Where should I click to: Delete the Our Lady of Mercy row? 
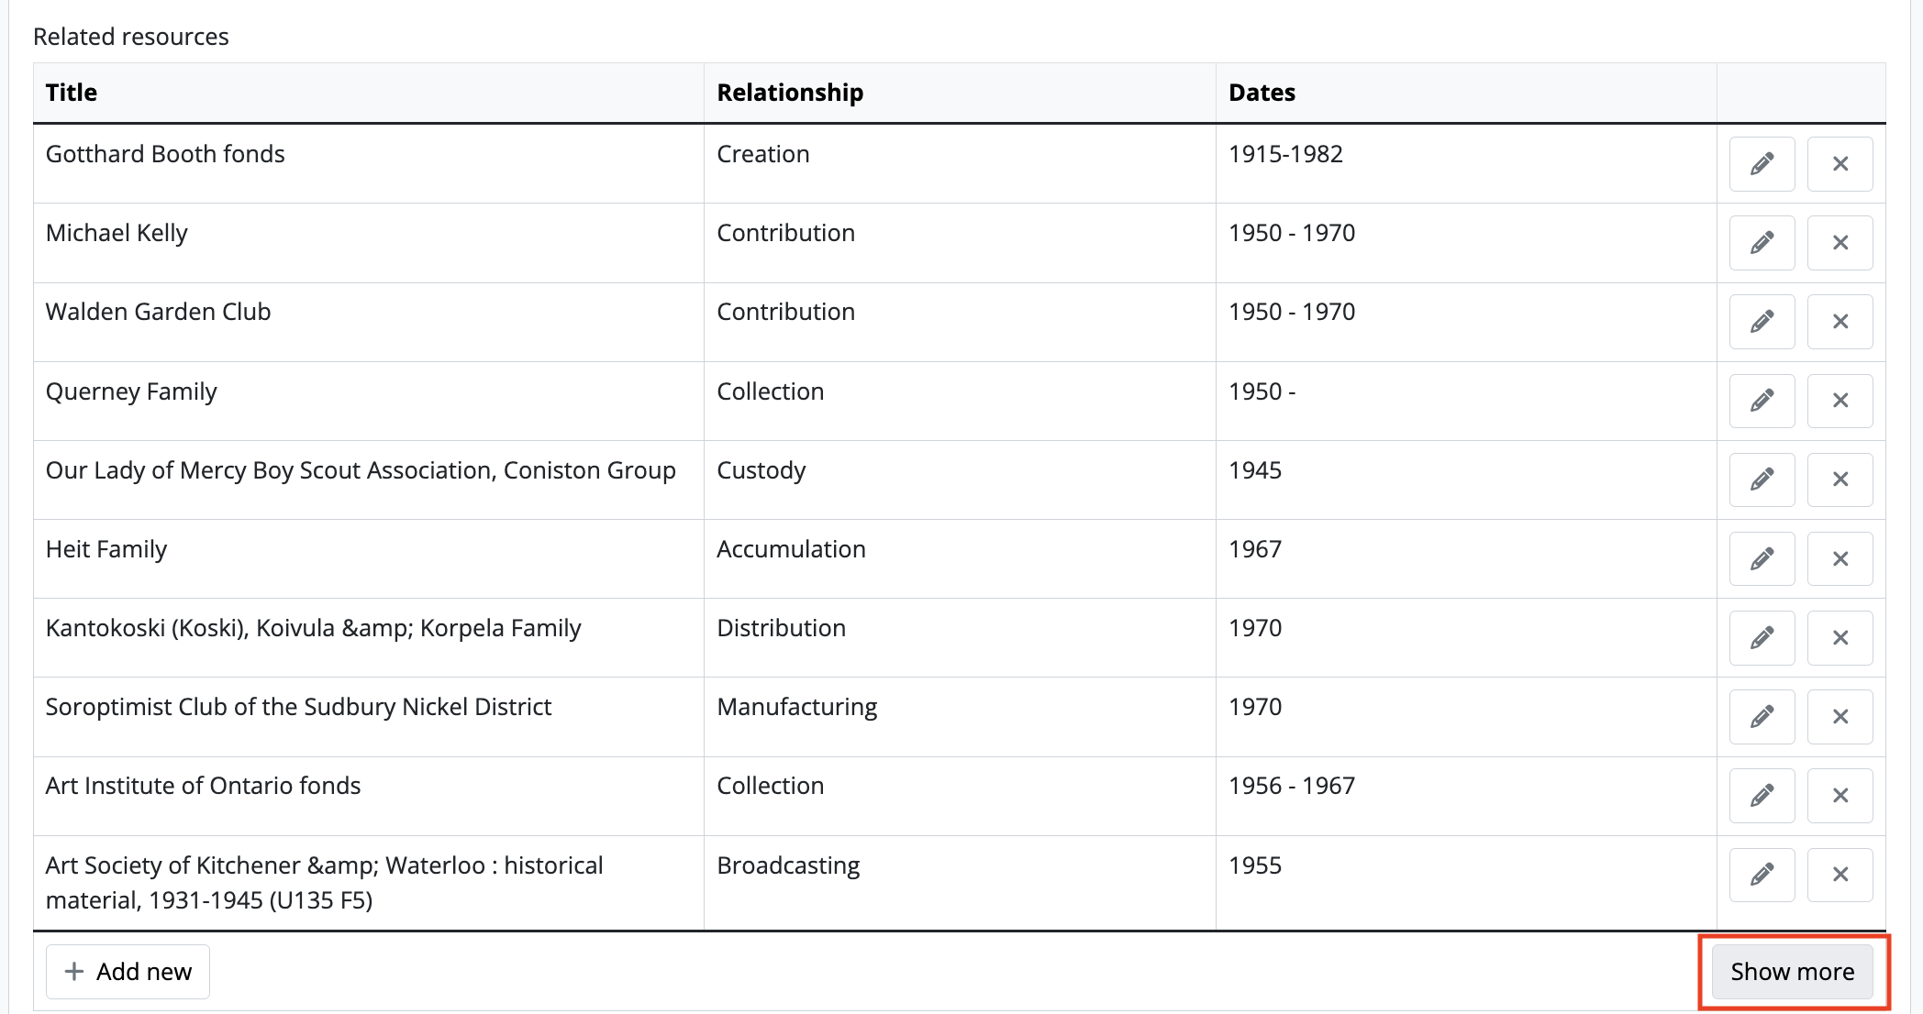(1840, 479)
